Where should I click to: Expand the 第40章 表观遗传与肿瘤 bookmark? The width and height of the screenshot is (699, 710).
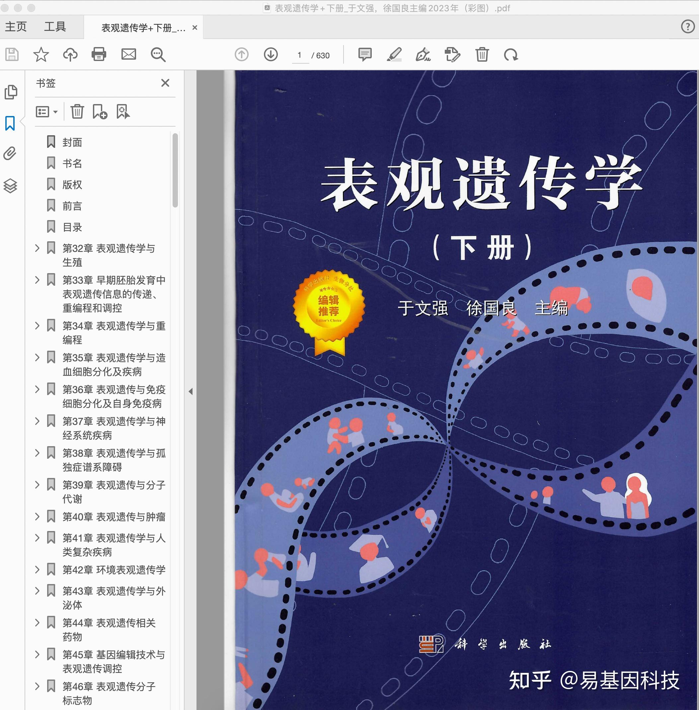[x=37, y=517]
